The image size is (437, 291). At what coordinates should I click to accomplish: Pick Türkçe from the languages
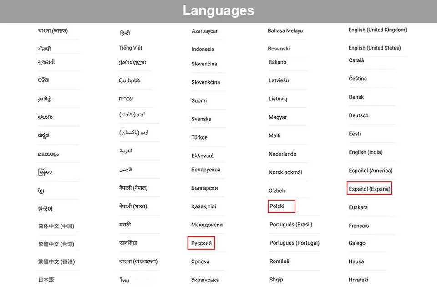[x=199, y=137]
